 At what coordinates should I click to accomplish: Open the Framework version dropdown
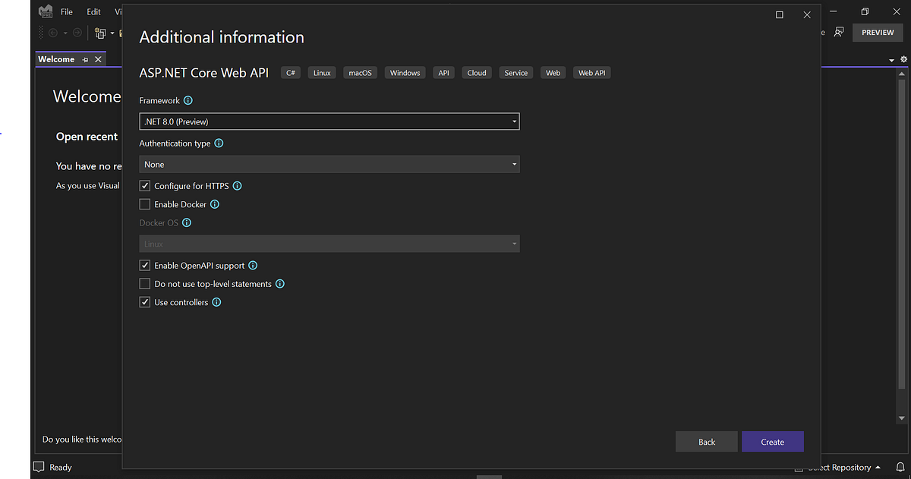click(x=514, y=121)
